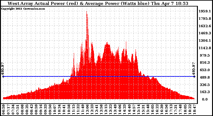Select the 1306.1 y-axis label
The width and height of the screenshot is (213, 116).
coord(205,41)
